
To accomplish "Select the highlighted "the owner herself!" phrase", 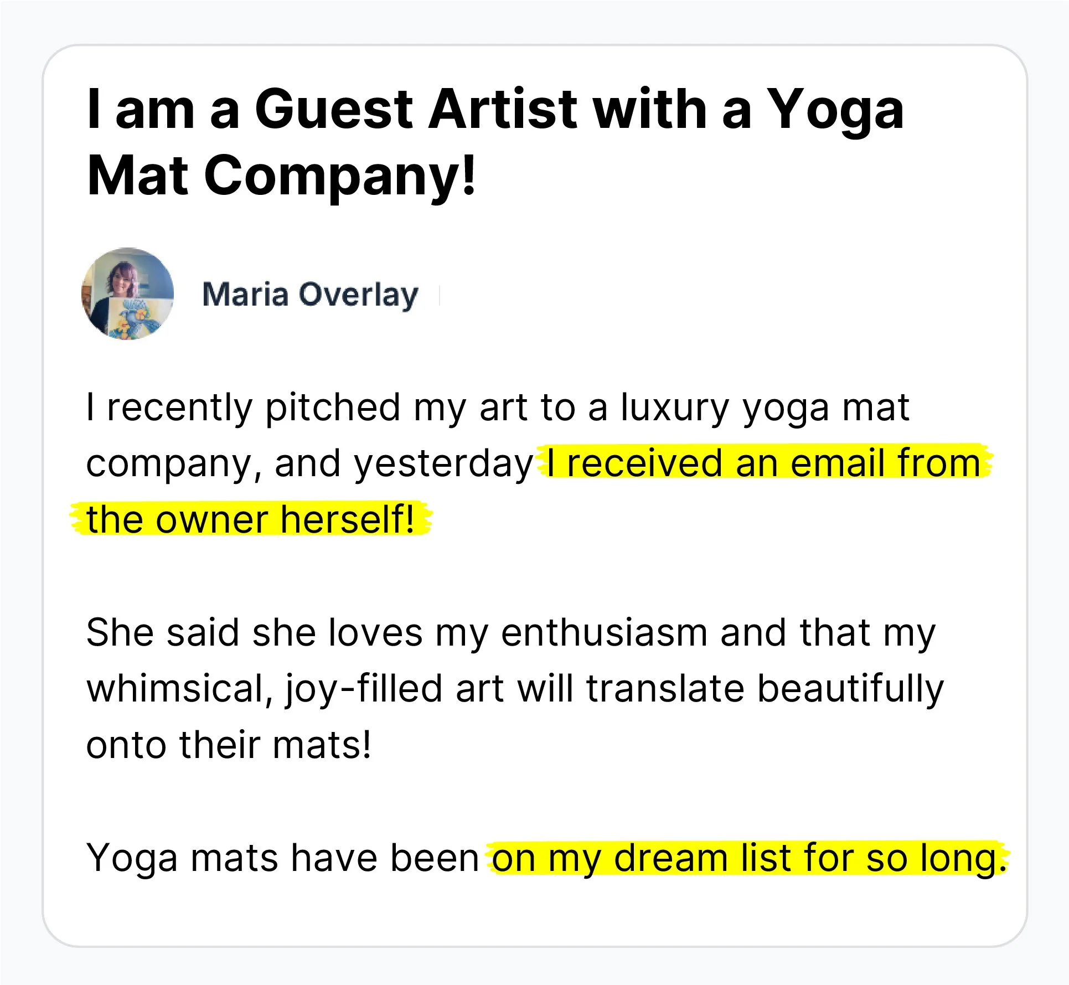I will 250,519.
